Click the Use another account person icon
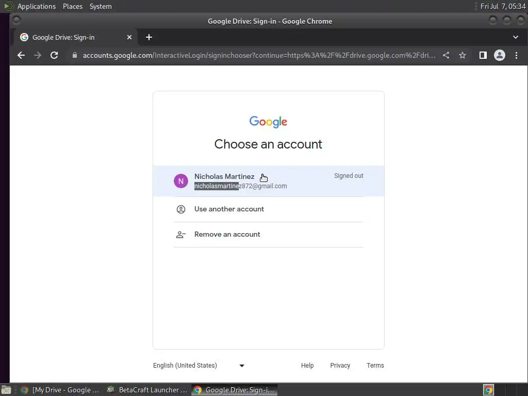Viewport: 528px width, 396px height. pos(181,209)
